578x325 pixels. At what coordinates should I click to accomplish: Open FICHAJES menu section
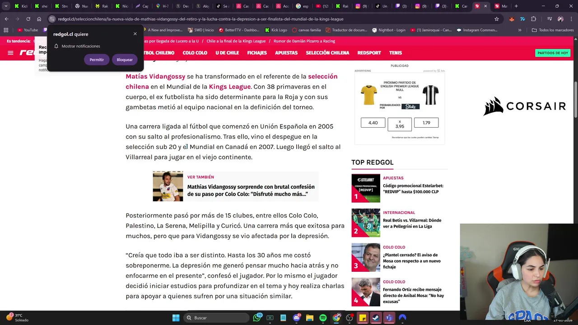(257, 53)
